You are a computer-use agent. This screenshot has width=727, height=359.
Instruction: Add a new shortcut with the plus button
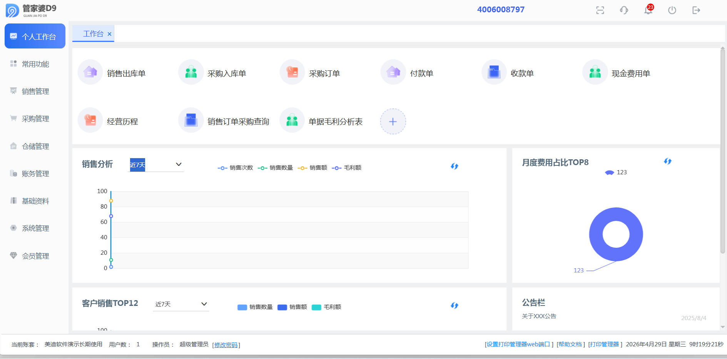(x=393, y=122)
